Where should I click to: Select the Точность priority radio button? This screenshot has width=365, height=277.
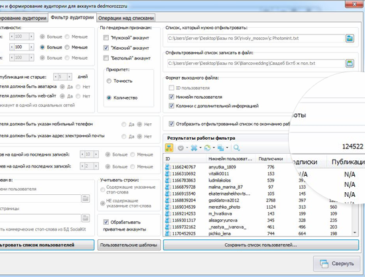tap(109, 81)
